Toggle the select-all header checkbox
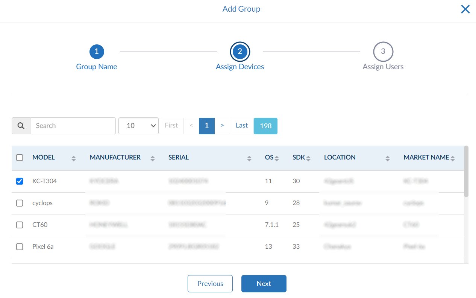This screenshot has width=476, height=298. point(20,158)
